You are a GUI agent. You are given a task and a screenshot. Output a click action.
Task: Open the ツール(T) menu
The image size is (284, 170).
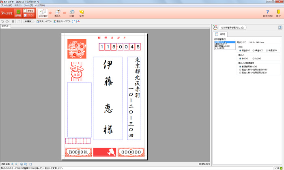click(28, 5)
